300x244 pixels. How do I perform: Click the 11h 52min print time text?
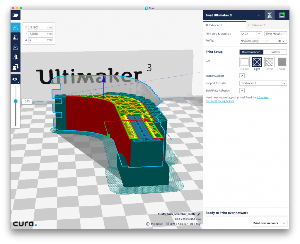click(x=157, y=224)
